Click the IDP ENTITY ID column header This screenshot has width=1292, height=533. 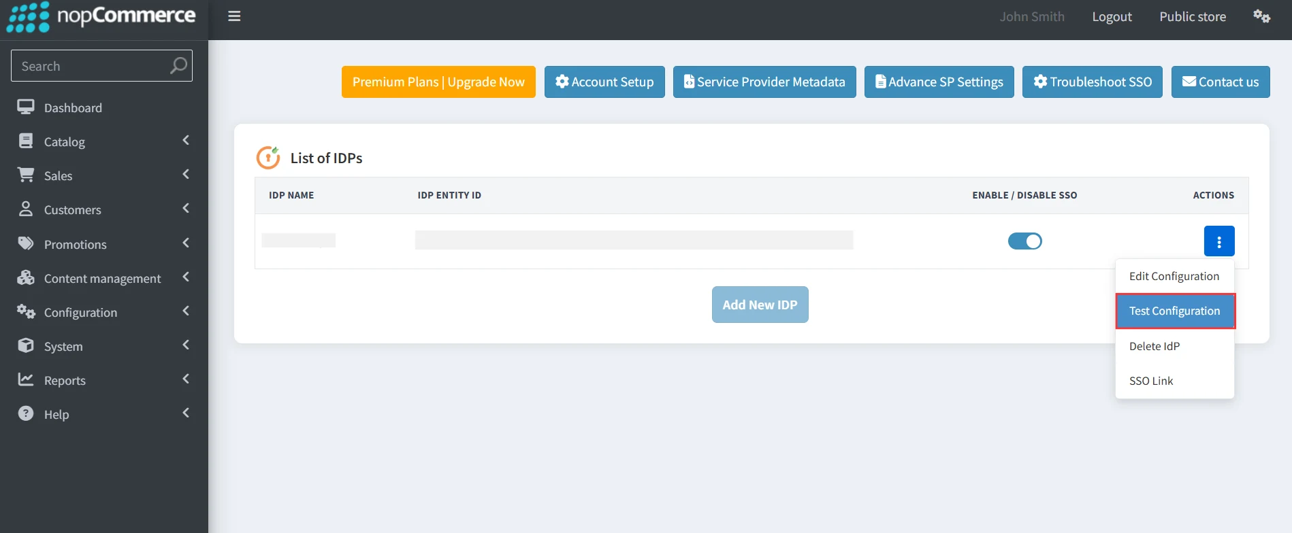point(449,195)
